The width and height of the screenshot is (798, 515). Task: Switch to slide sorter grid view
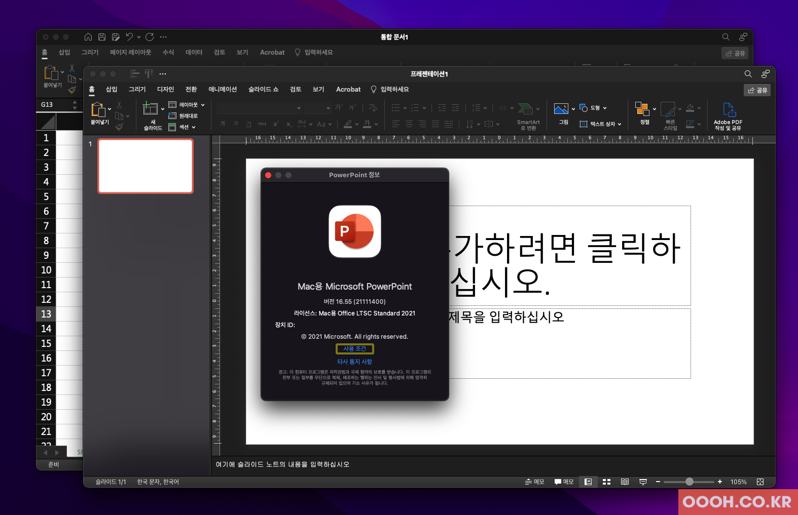coord(606,482)
